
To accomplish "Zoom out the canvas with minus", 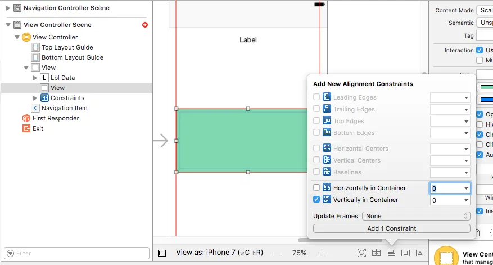I will (x=277, y=253).
